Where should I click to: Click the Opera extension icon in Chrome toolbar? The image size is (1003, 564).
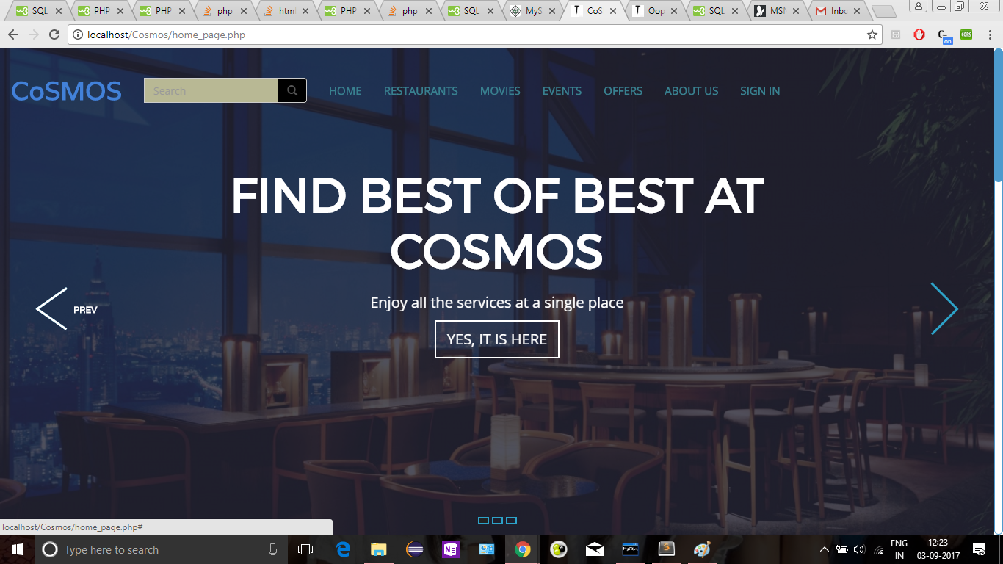pos(919,35)
